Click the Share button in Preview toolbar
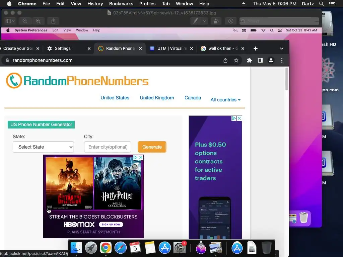343x257 pixels. pos(53,21)
